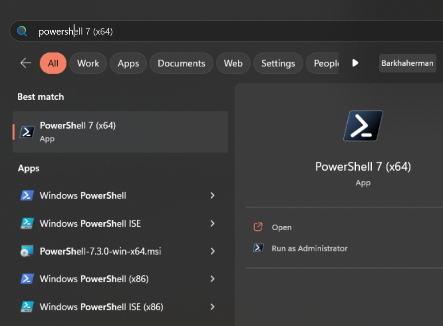Click the back arrow to exit search

point(25,63)
